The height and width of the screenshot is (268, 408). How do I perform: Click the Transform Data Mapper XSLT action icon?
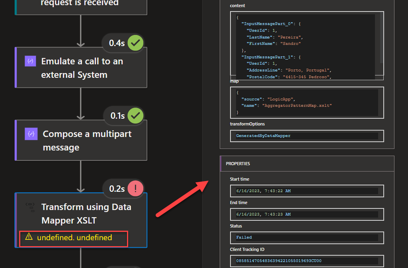(30, 207)
